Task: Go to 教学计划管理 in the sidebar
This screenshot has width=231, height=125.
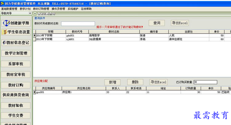Action: (16, 53)
